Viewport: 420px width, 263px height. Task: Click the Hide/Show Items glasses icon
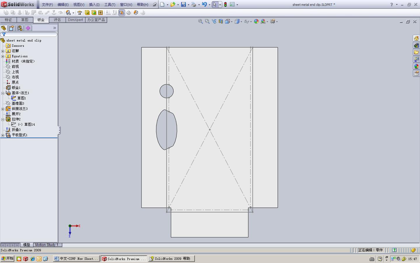point(247,21)
